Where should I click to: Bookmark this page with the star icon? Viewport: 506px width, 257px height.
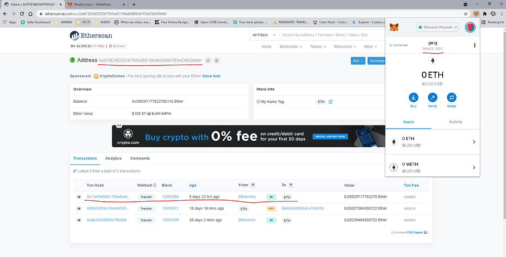click(465, 14)
